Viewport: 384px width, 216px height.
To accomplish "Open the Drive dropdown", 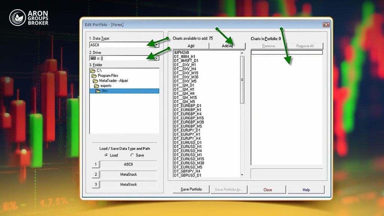I will [157, 58].
